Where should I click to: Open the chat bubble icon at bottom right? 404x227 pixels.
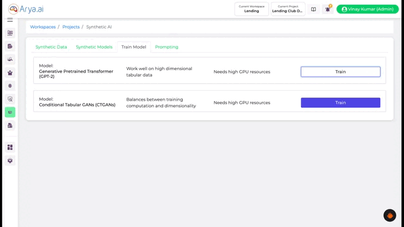[389, 215]
